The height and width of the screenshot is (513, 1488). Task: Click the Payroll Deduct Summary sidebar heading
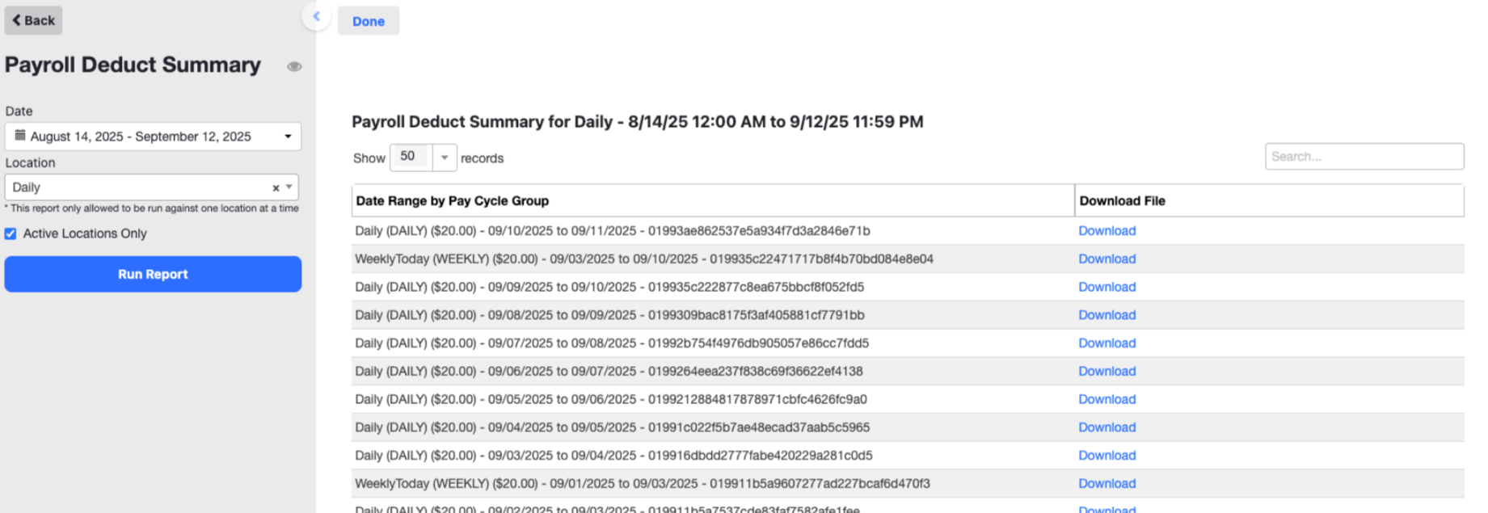(133, 65)
